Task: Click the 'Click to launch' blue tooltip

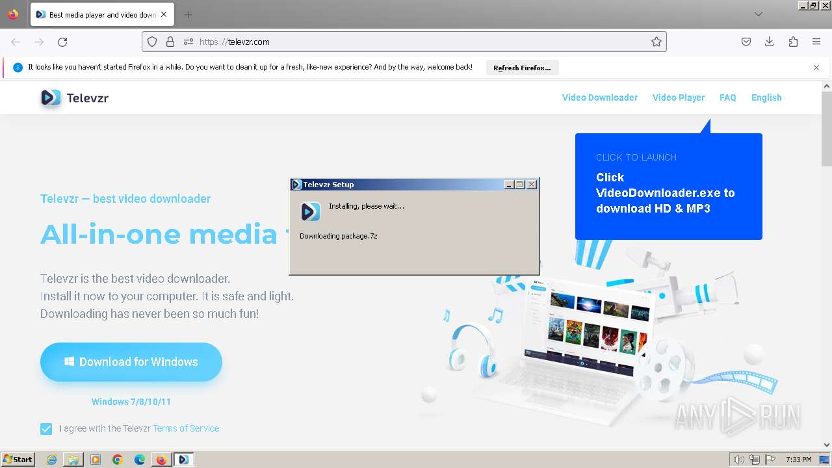Action: click(x=669, y=187)
